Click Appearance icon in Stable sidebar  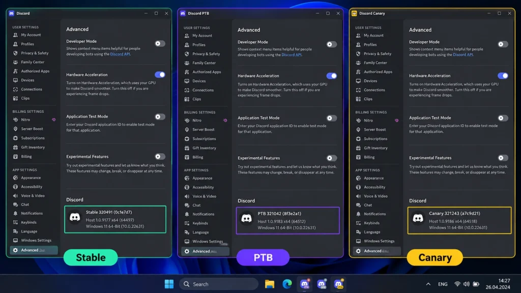tap(15, 178)
